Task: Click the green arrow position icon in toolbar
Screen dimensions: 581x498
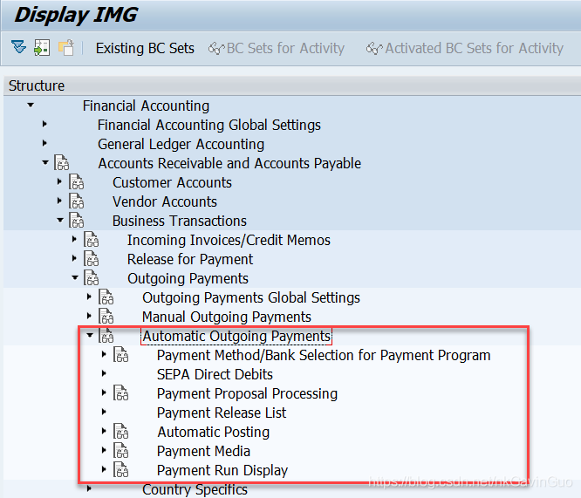Action: [42, 48]
